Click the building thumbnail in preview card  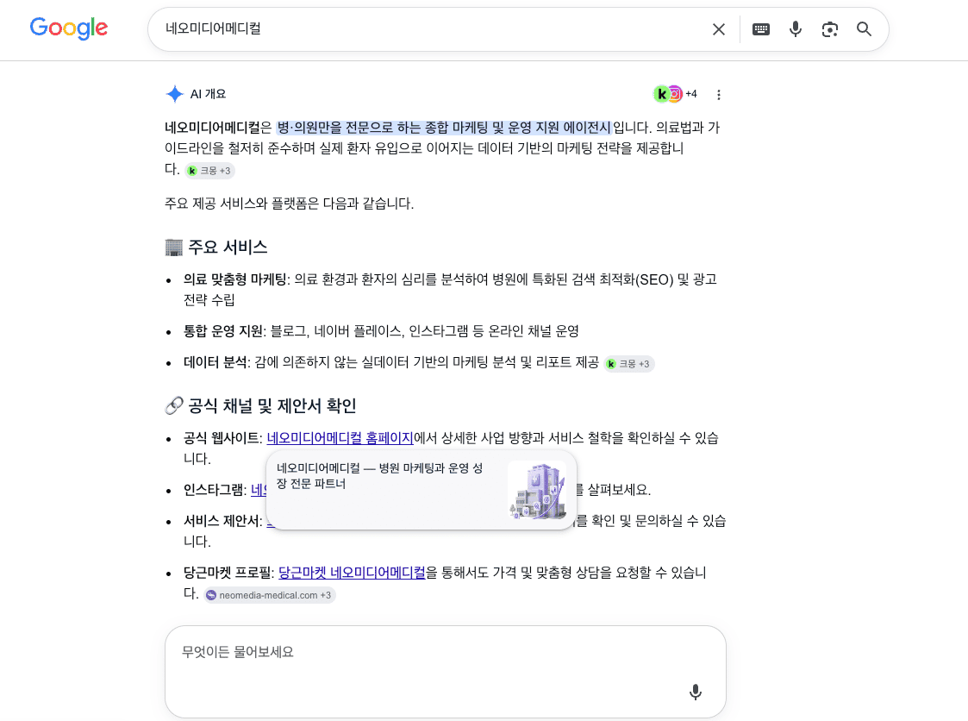tap(537, 490)
